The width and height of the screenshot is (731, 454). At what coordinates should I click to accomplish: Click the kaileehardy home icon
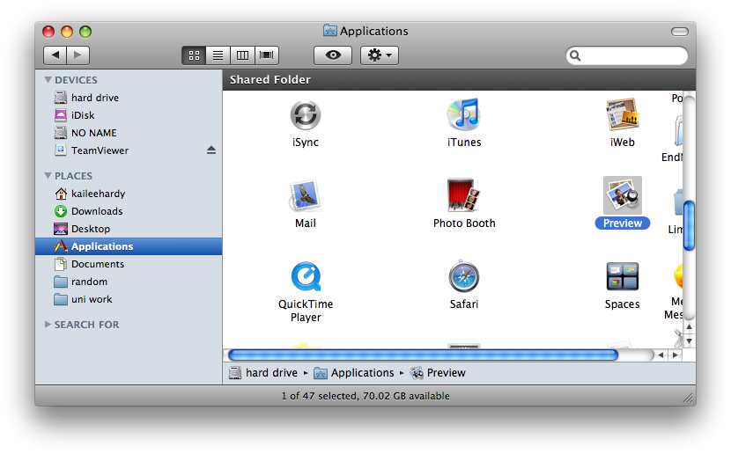(x=61, y=194)
